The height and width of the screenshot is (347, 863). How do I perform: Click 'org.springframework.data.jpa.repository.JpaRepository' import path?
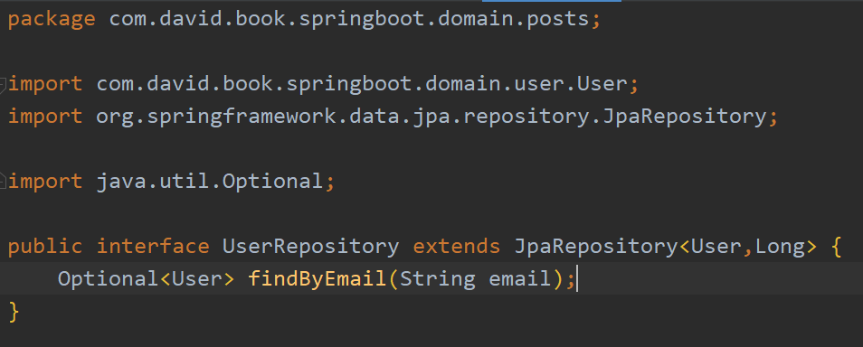tap(431, 116)
